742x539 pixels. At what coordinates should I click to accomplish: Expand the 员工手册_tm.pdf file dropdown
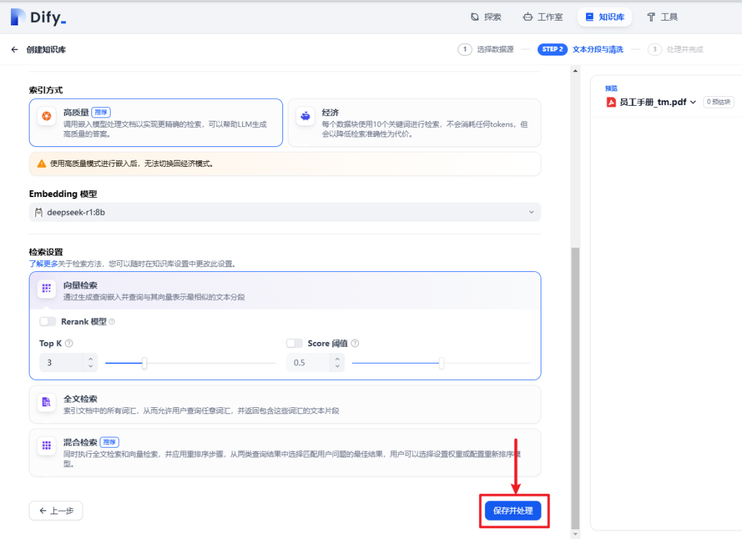(x=693, y=100)
